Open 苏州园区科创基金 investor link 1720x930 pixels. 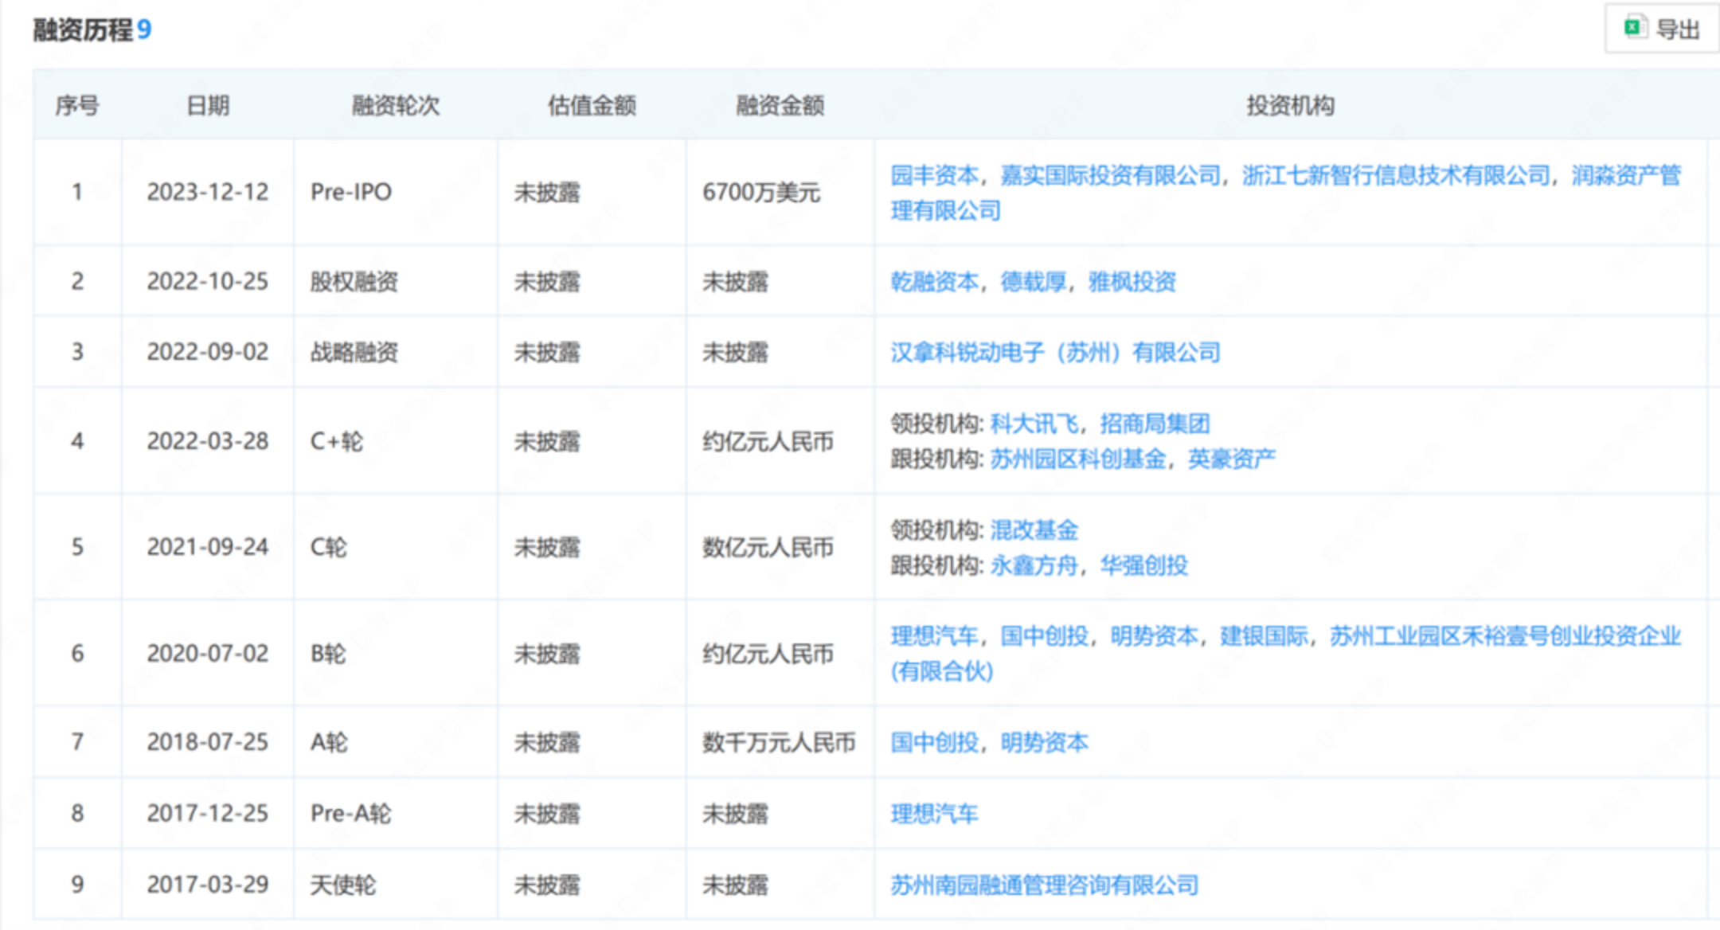[x=1077, y=459]
